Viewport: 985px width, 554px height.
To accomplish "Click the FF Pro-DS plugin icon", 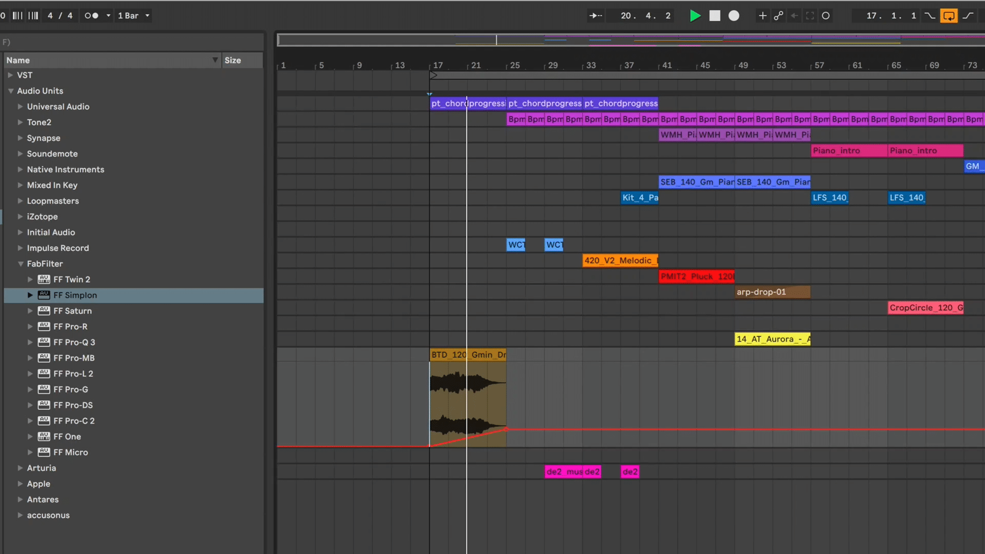I will tap(44, 405).
